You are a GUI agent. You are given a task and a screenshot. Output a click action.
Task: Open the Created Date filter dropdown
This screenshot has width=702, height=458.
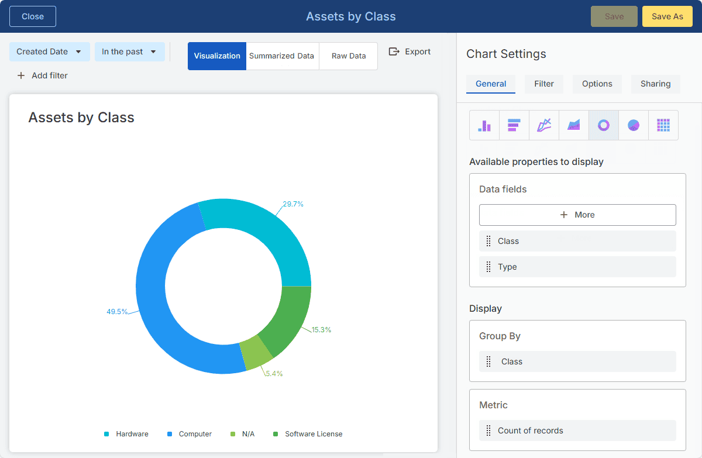click(x=49, y=51)
